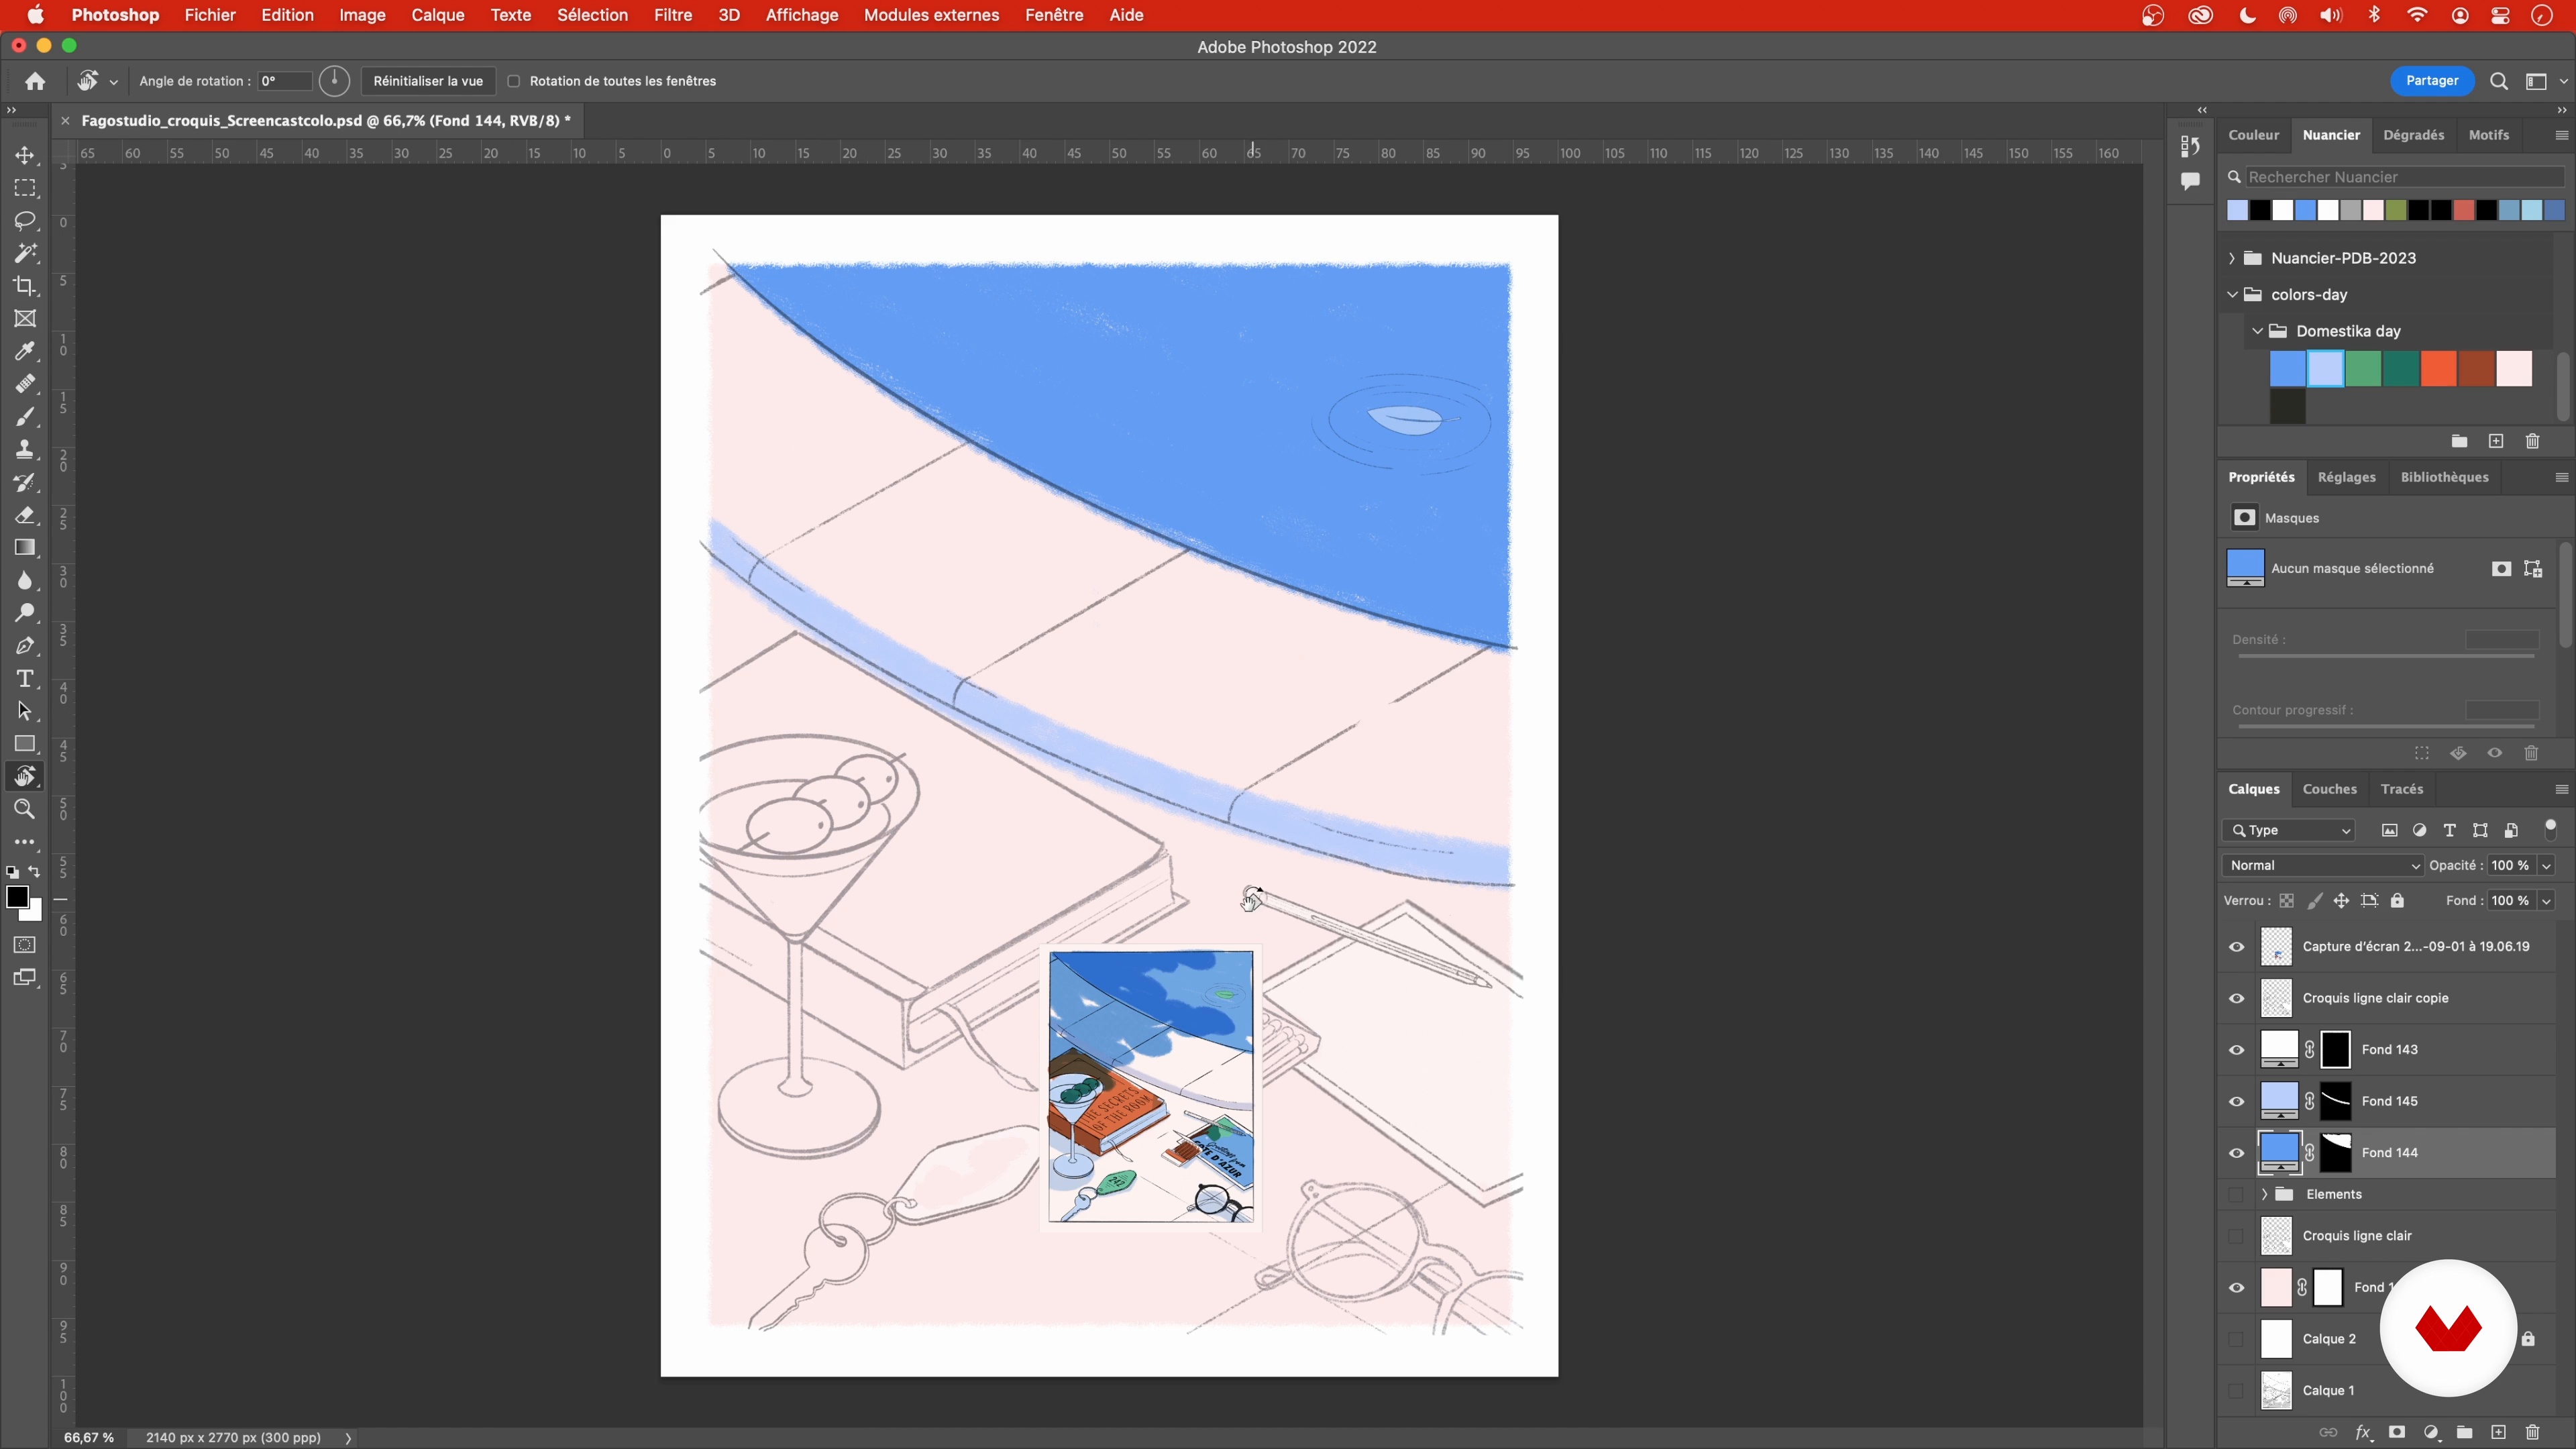
Task: Expand the Nuancier-PDB-2023 swatch group
Action: (2232, 258)
